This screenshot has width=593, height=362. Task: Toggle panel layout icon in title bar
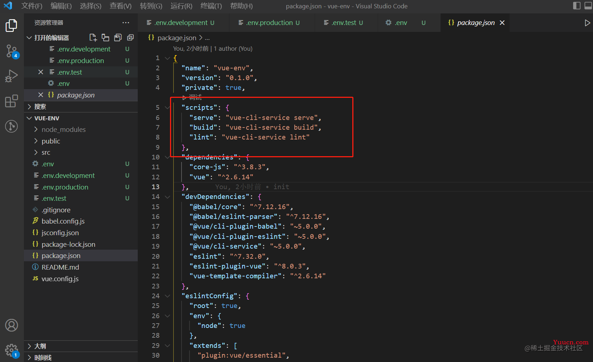click(588, 5)
